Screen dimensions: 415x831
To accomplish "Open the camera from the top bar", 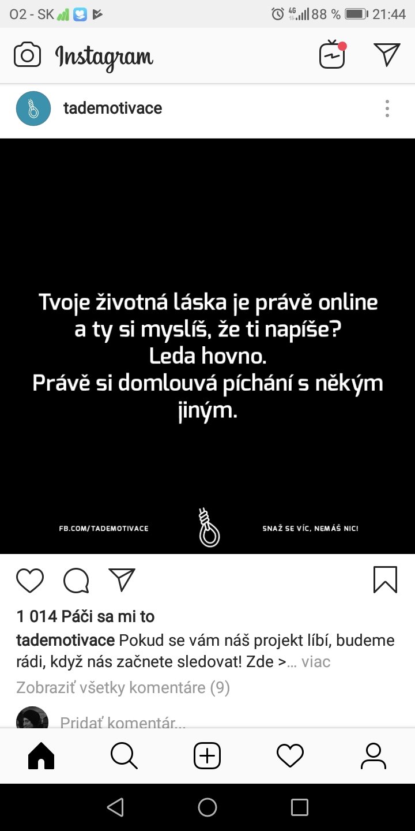I will click(27, 55).
